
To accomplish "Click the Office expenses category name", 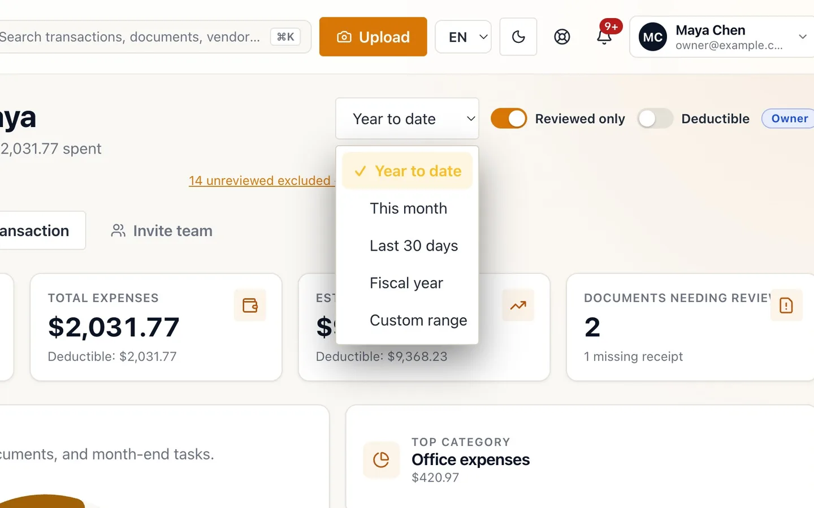I will pos(470,460).
